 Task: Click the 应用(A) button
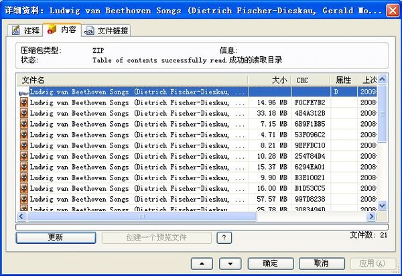(x=373, y=263)
